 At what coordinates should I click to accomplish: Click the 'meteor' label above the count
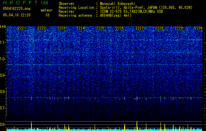click(x=47, y=10)
